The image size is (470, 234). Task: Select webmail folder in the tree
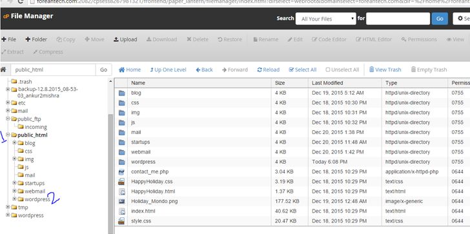coord(32,191)
